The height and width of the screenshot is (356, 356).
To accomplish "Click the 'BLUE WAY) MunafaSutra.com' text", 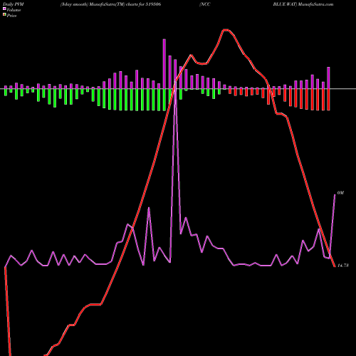I will (303, 4).
